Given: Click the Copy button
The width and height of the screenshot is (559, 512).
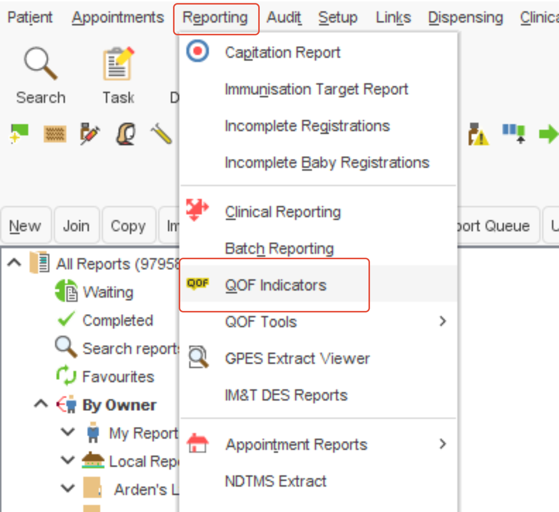Looking at the screenshot, I should [128, 225].
